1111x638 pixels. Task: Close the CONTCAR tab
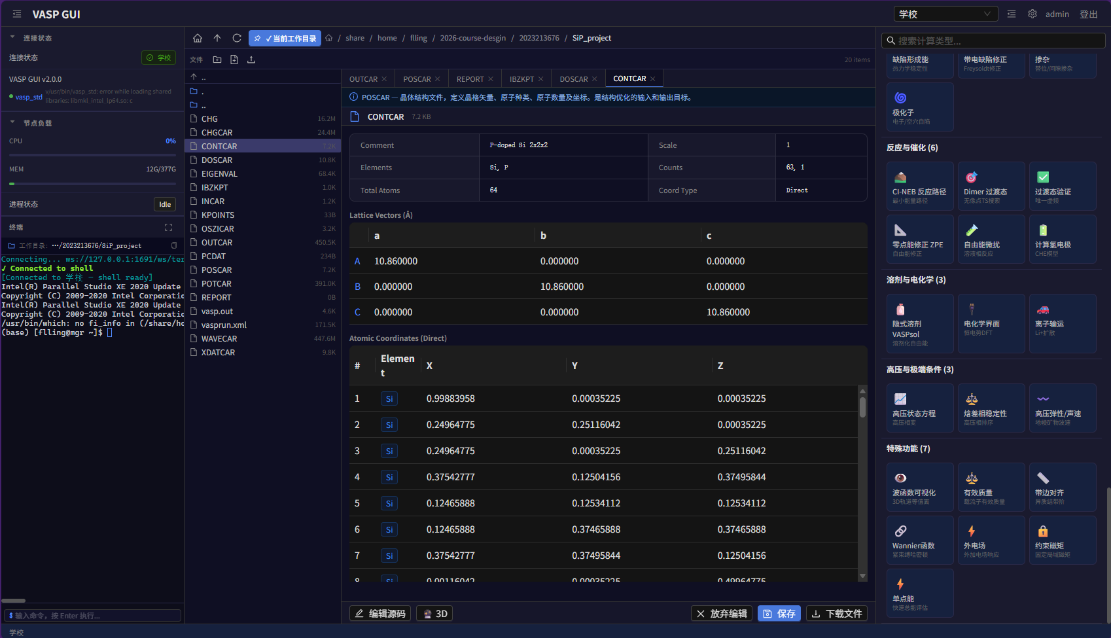(x=652, y=79)
